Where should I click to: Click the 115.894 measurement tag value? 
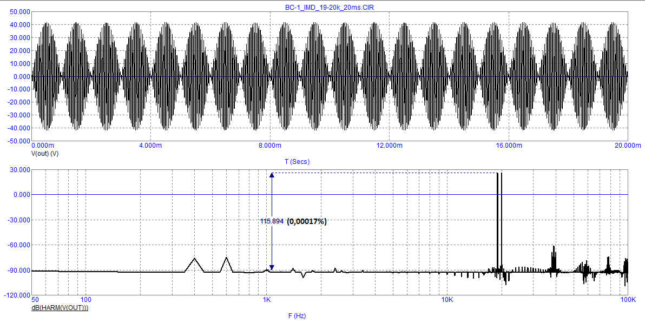point(272,221)
